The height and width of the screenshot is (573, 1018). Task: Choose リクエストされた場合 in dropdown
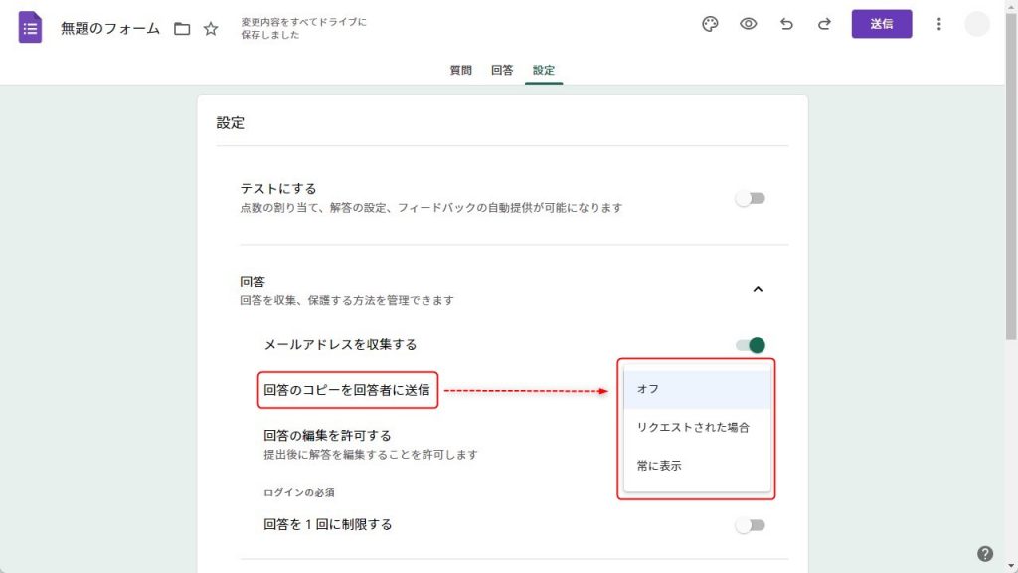coord(697,428)
